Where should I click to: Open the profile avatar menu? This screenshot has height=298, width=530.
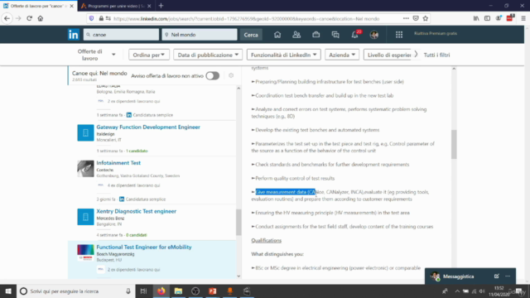point(374,35)
